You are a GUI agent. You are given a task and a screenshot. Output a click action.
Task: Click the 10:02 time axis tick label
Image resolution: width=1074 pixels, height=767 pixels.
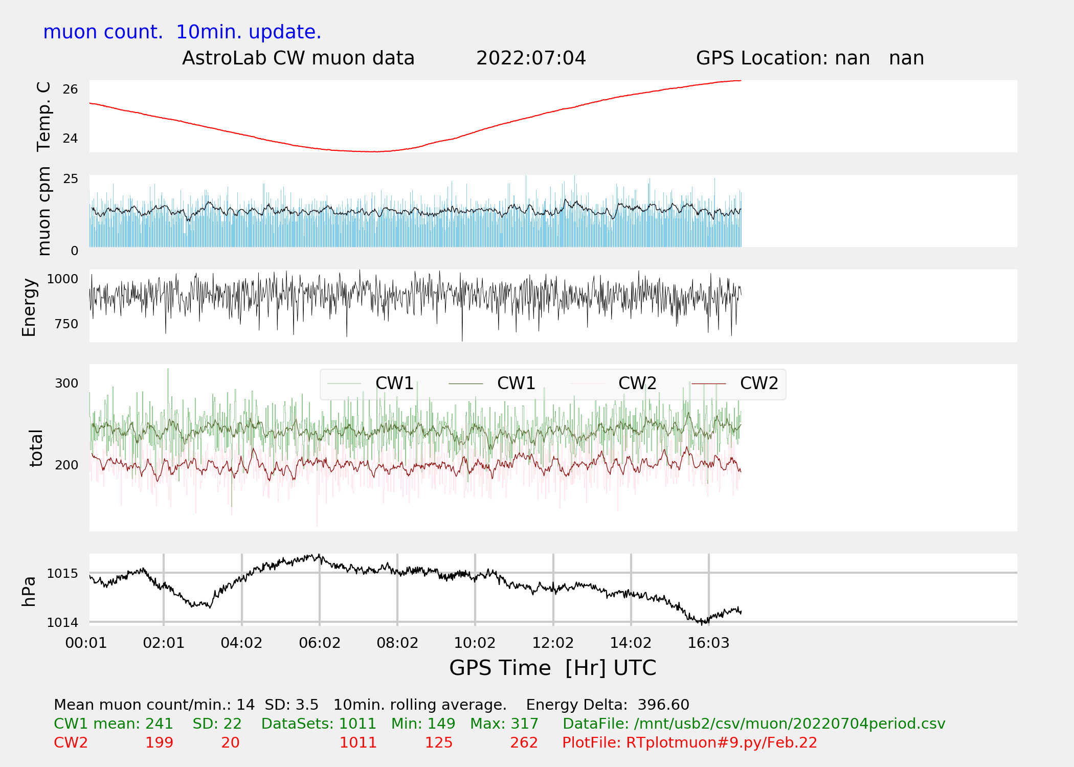pos(475,643)
